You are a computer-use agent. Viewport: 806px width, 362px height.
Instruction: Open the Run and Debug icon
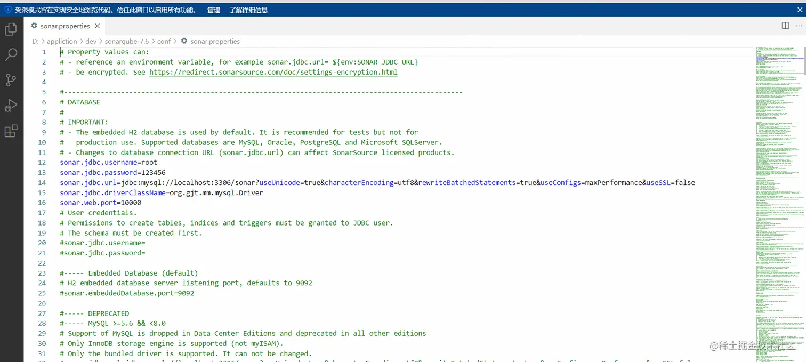11,106
